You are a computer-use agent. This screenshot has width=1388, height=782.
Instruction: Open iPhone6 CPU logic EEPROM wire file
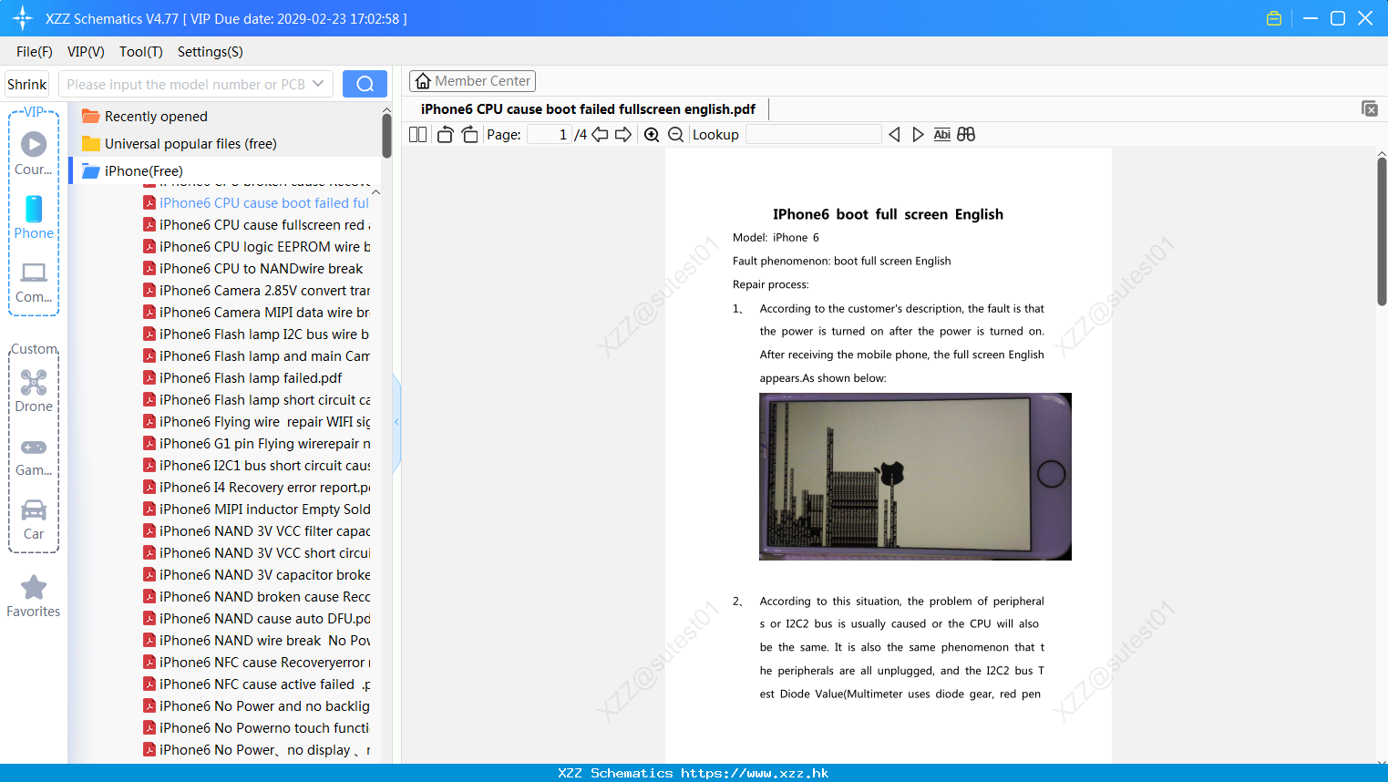coord(257,247)
